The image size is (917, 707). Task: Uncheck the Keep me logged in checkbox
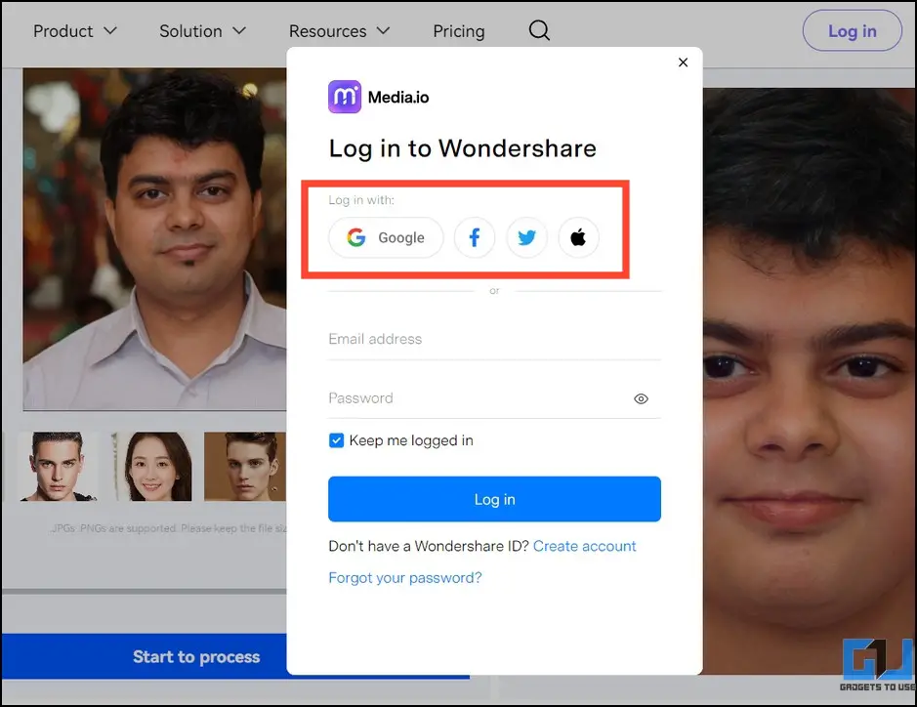pos(336,440)
